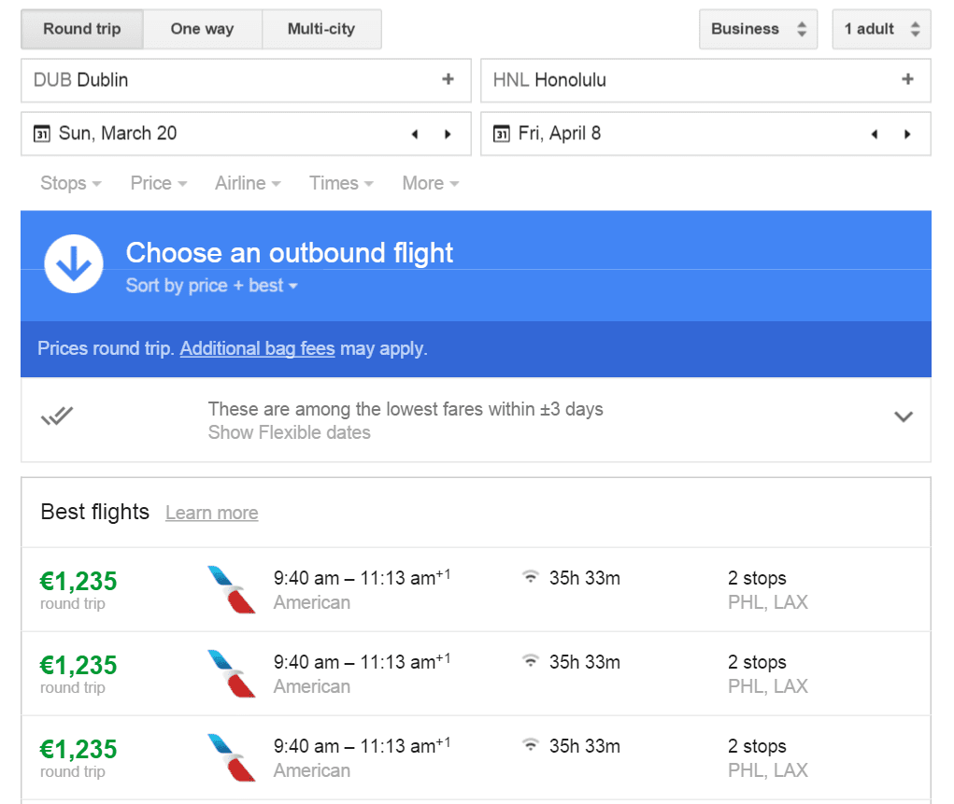Open the Additional bag fees link
Image resolution: width=954 pixels, height=804 pixels.
tap(257, 348)
